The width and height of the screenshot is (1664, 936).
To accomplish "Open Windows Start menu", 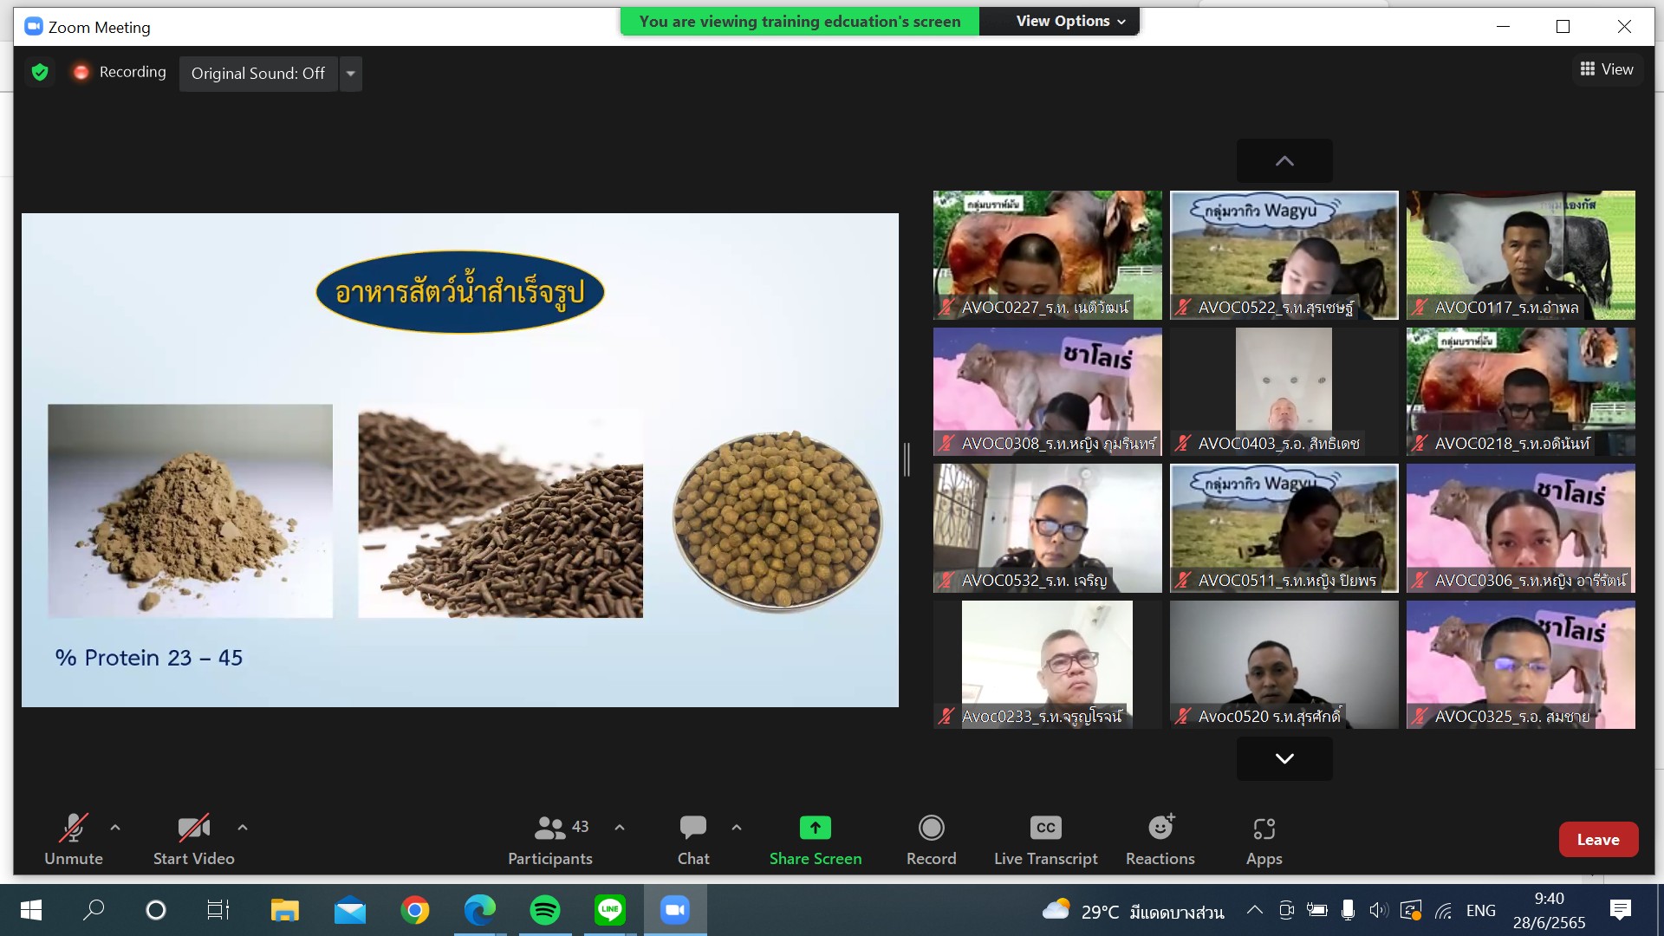I will (x=30, y=910).
